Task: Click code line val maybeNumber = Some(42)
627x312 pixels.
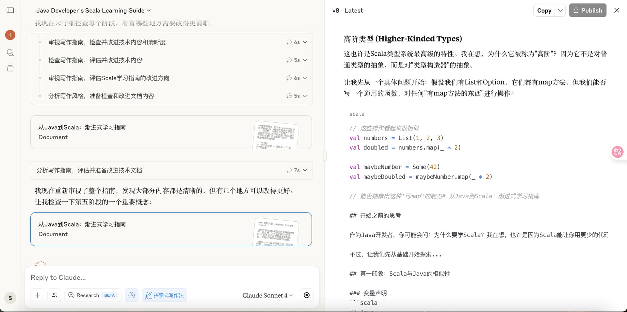Action: coord(394,167)
